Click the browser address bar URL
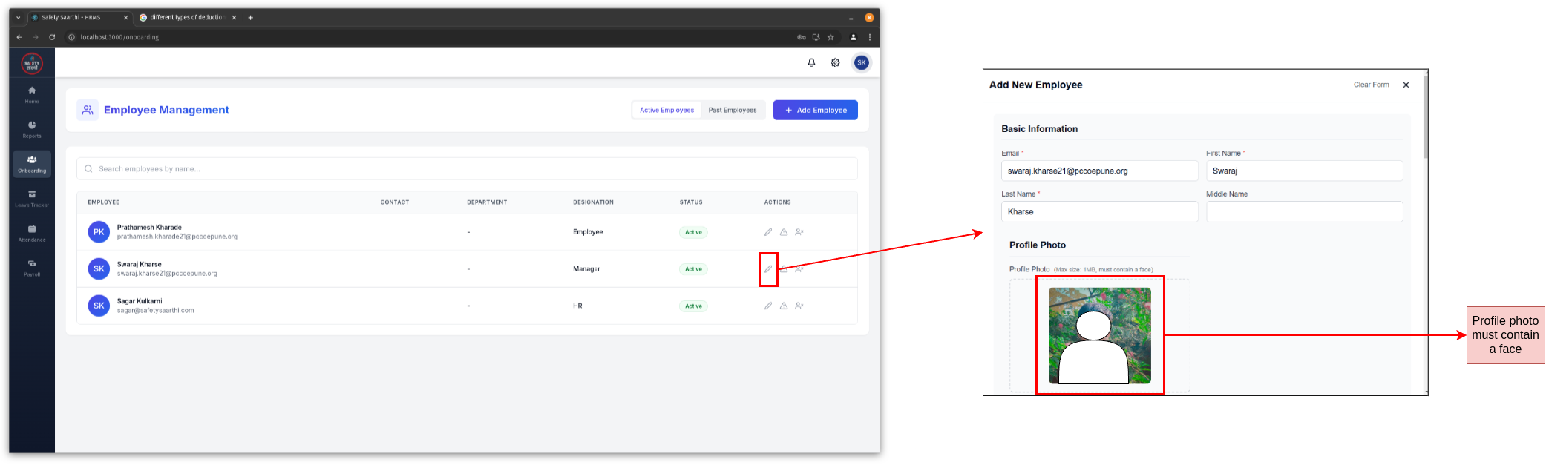Screen dimensions: 1546x465 119,37
